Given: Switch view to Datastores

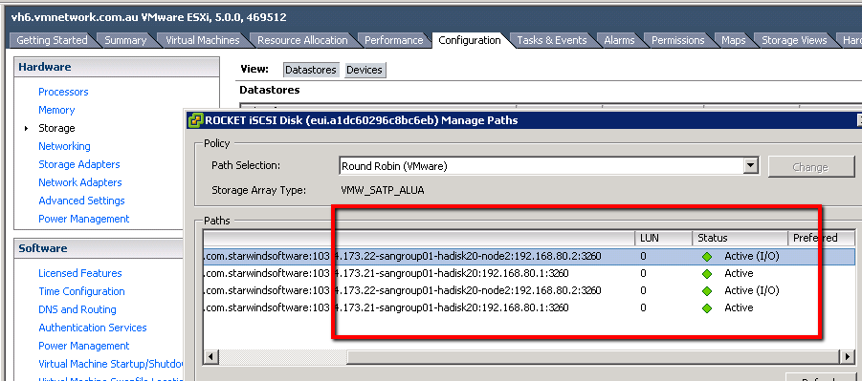Looking at the screenshot, I should 311,70.
